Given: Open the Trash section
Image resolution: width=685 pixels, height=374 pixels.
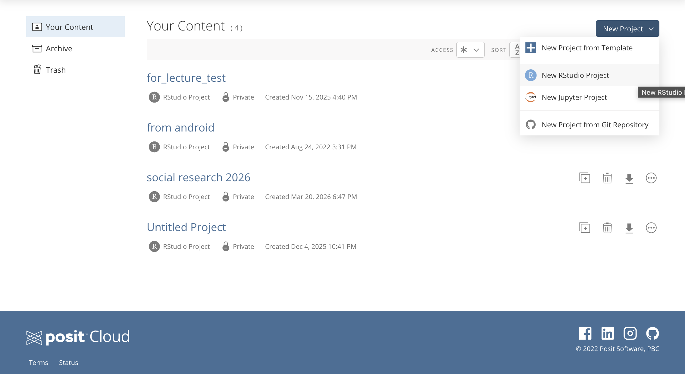Looking at the screenshot, I should click(55, 70).
